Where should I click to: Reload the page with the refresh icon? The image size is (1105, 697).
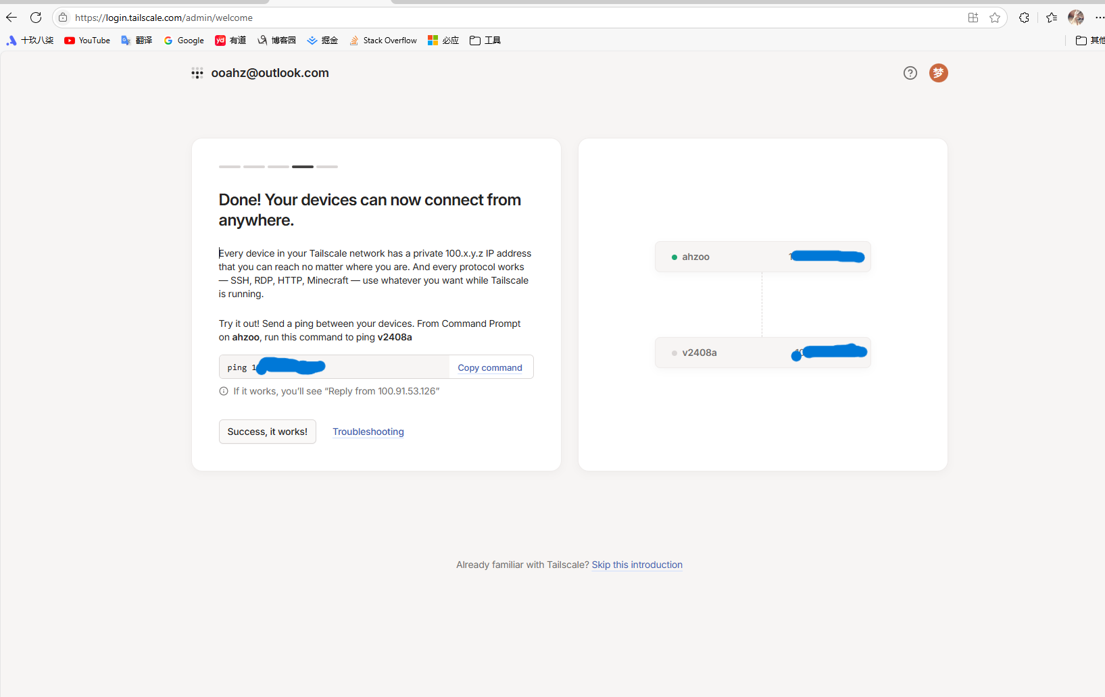36,18
